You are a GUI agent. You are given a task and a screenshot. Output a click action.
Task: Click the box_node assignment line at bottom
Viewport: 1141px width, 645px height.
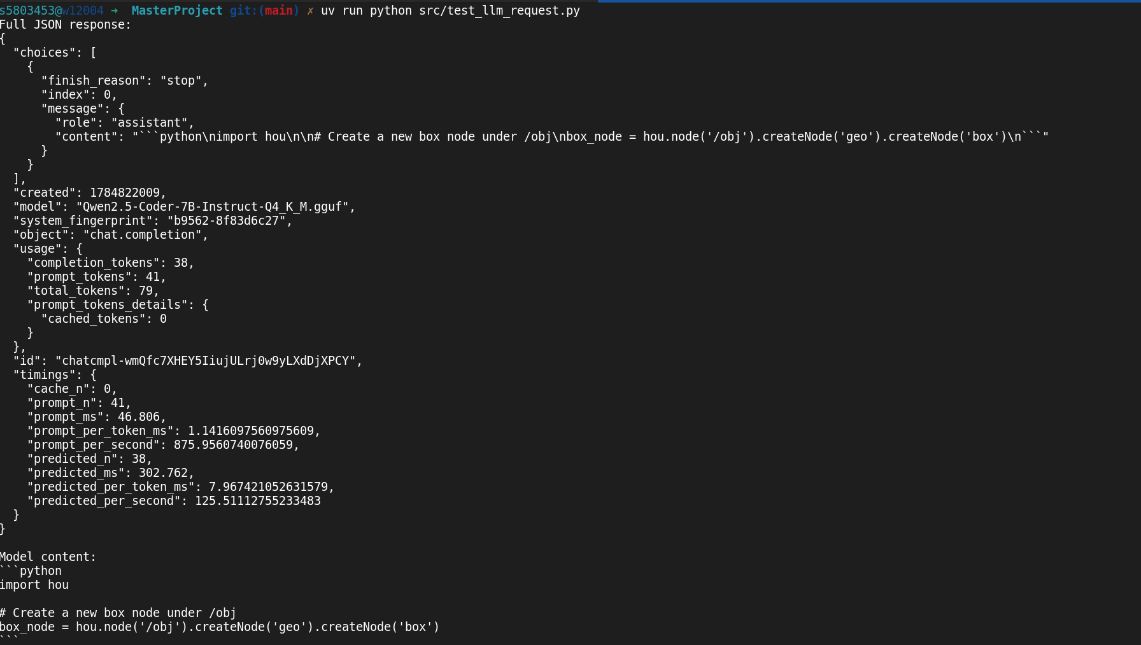[x=220, y=627]
